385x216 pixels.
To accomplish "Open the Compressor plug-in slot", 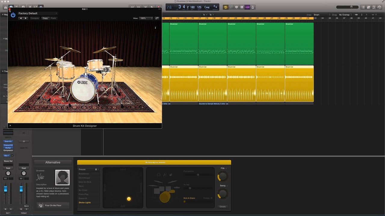I will [x=8, y=150].
